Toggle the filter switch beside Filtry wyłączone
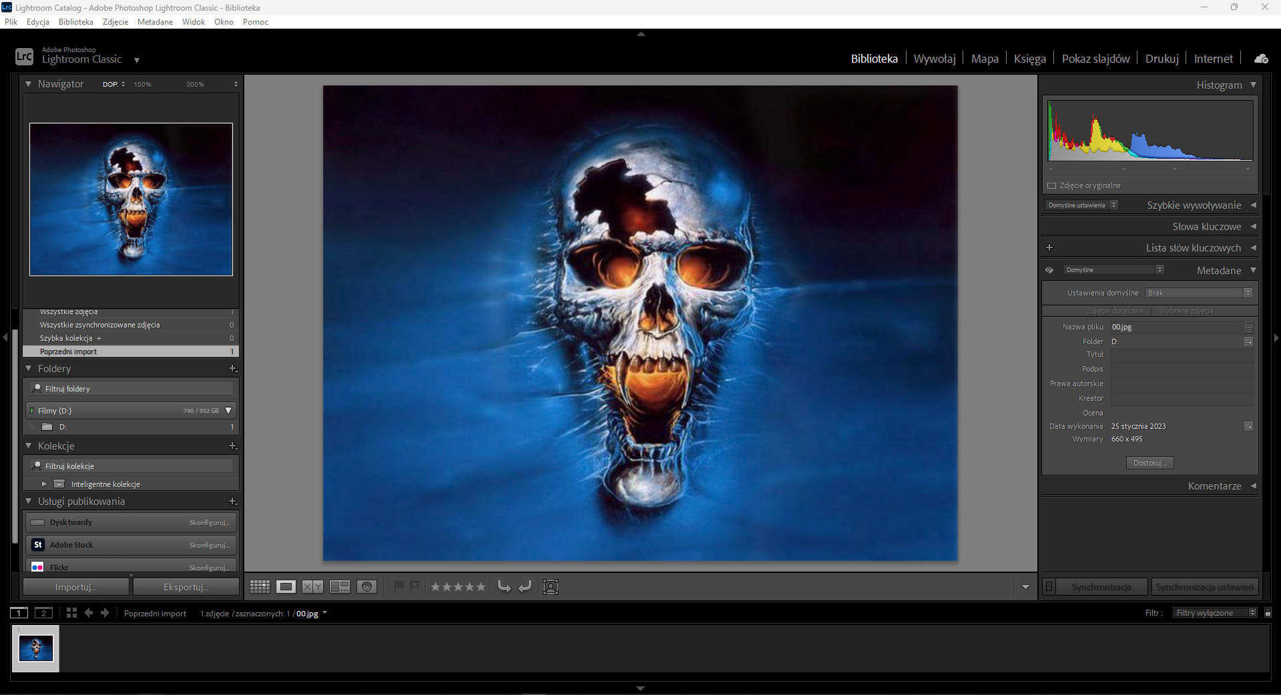1281x695 pixels. 1268,613
